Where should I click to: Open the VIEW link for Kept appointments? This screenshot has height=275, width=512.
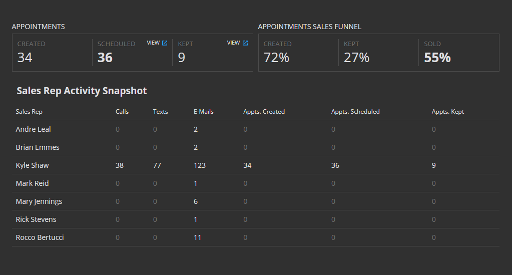(x=233, y=43)
